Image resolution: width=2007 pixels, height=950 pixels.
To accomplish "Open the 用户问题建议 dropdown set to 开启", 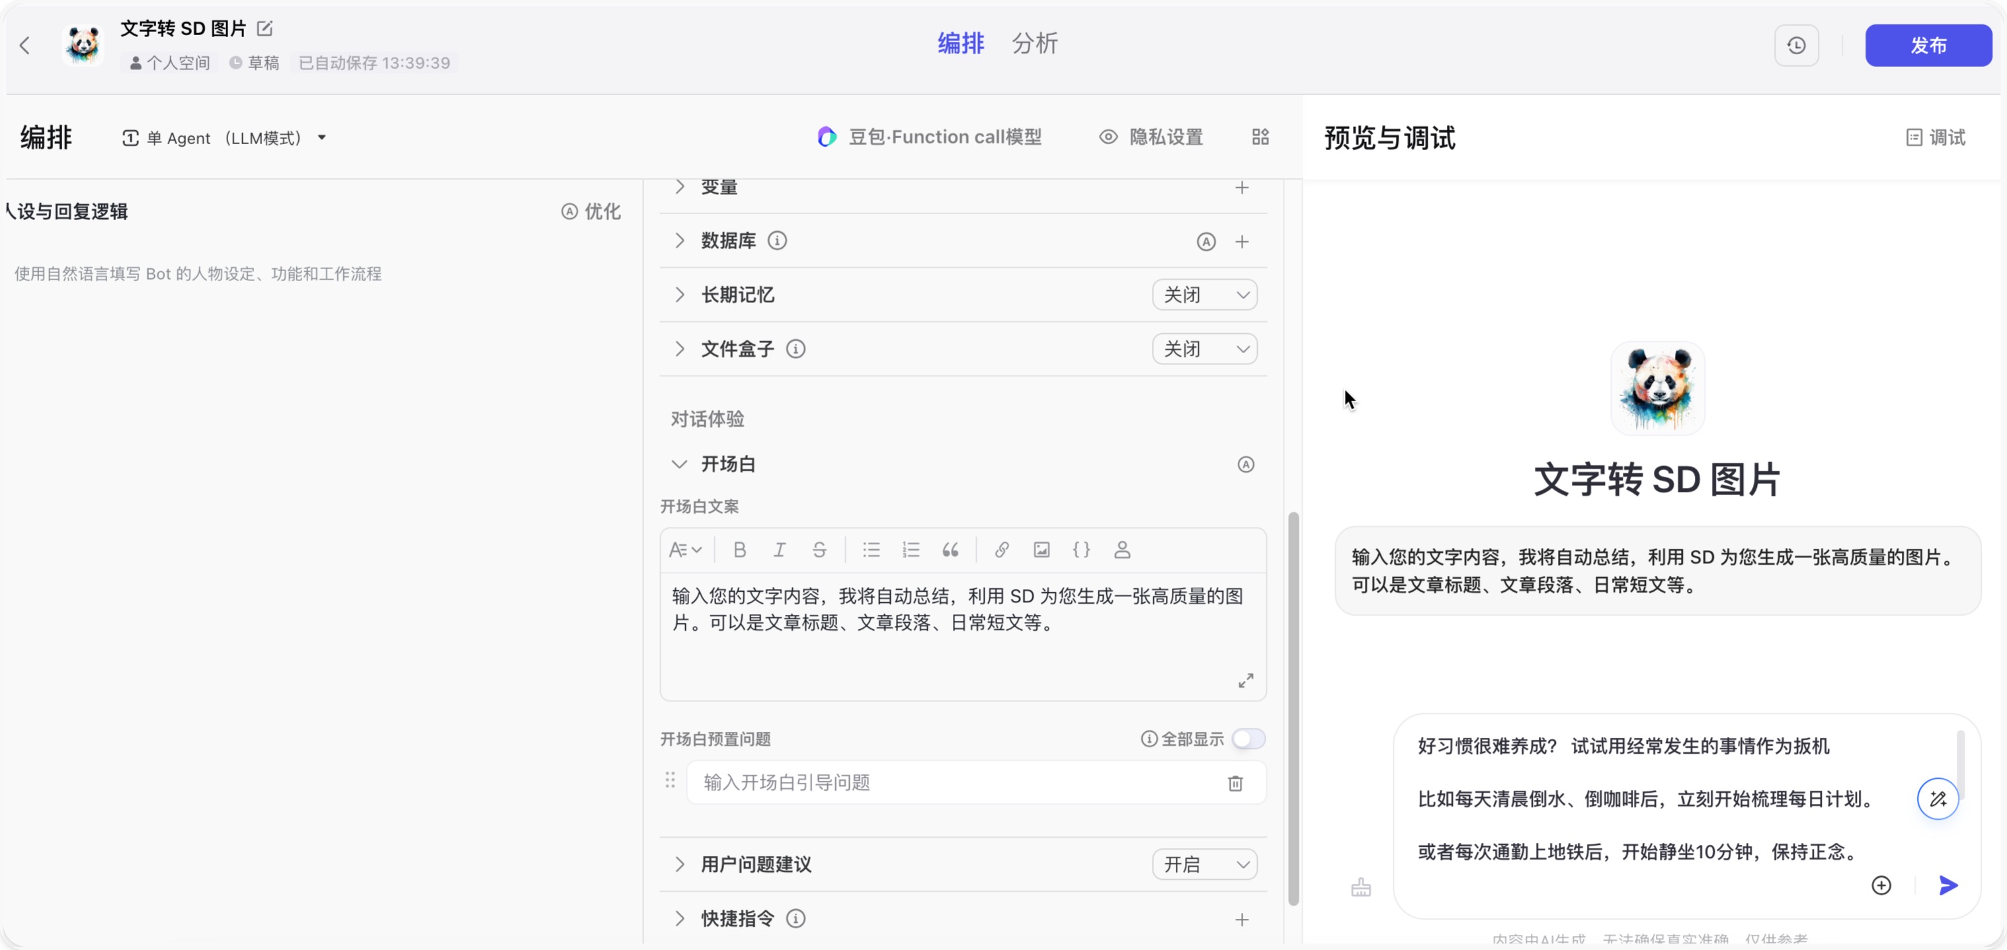I will (1204, 864).
